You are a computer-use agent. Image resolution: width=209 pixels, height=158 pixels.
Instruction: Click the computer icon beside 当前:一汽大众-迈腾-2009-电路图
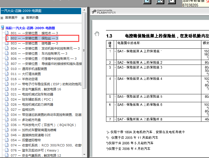click(x=2, y=27)
